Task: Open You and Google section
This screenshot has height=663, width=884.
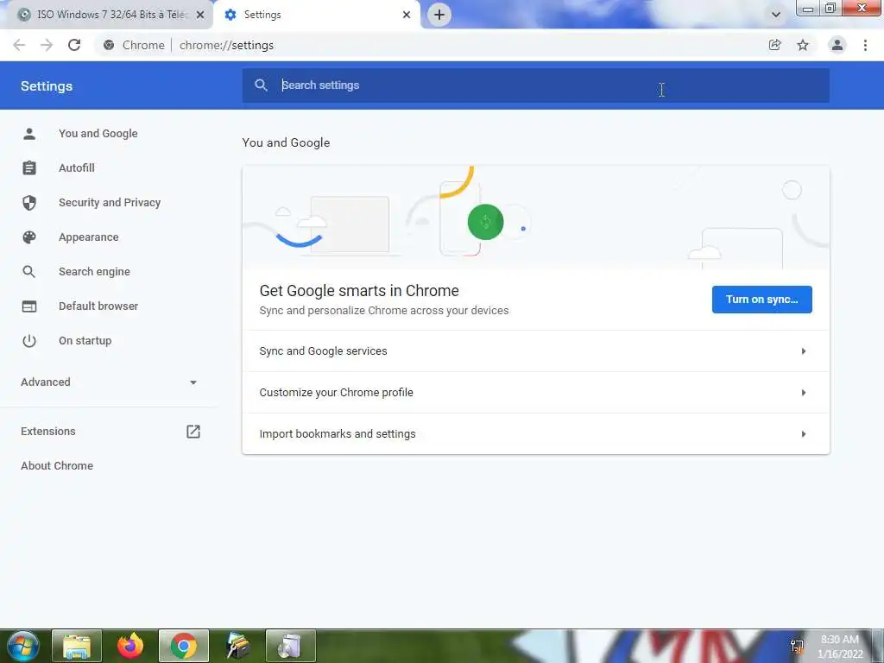Action: click(x=98, y=134)
